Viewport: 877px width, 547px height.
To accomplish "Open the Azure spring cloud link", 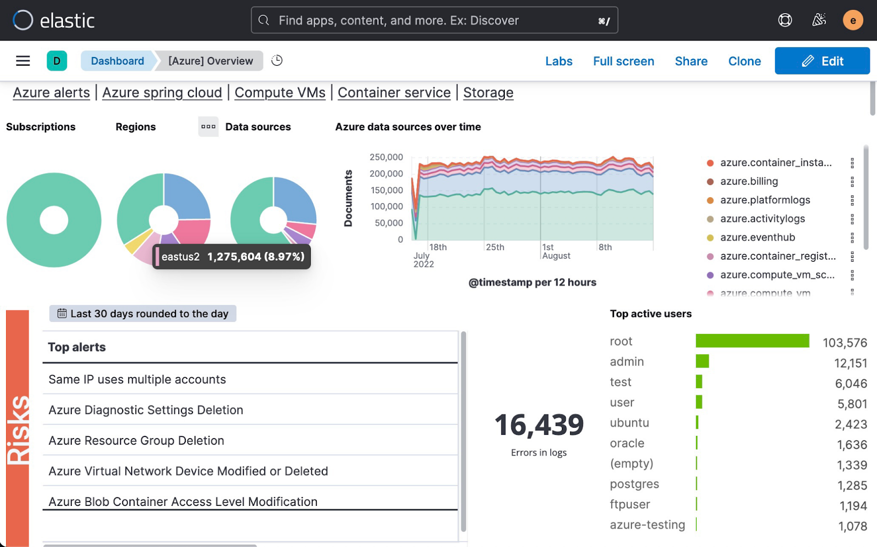I will [x=162, y=93].
